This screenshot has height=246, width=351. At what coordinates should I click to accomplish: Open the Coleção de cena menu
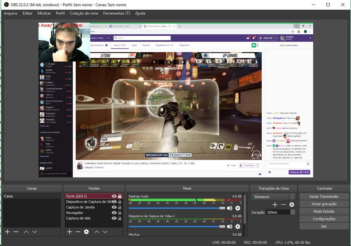(x=84, y=13)
